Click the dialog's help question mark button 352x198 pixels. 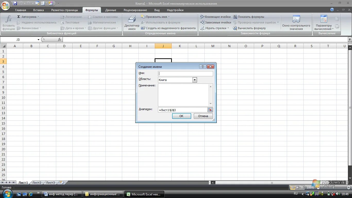[203, 67]
